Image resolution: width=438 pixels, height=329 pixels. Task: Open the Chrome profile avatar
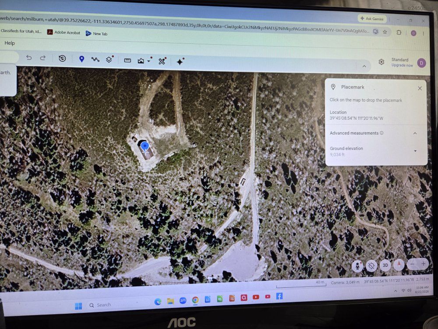click(x=413, y=33)
